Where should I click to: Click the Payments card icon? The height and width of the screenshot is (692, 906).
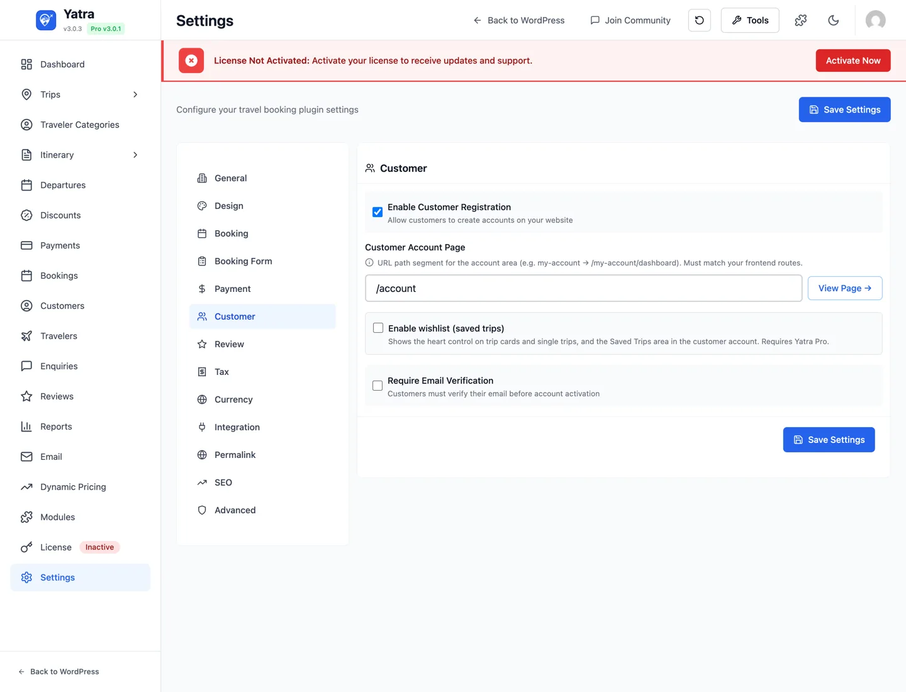[x=26, y=245]
